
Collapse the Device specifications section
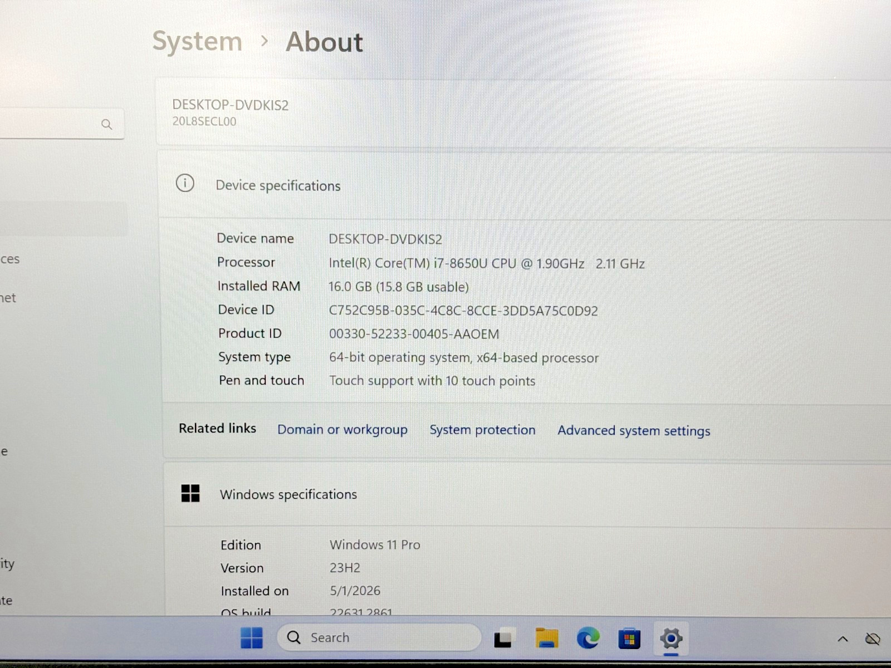coord(523,184)
